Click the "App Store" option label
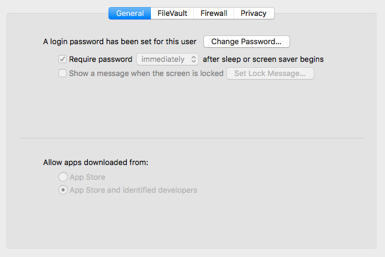This screenshot has width=385, height=257. 87,177
